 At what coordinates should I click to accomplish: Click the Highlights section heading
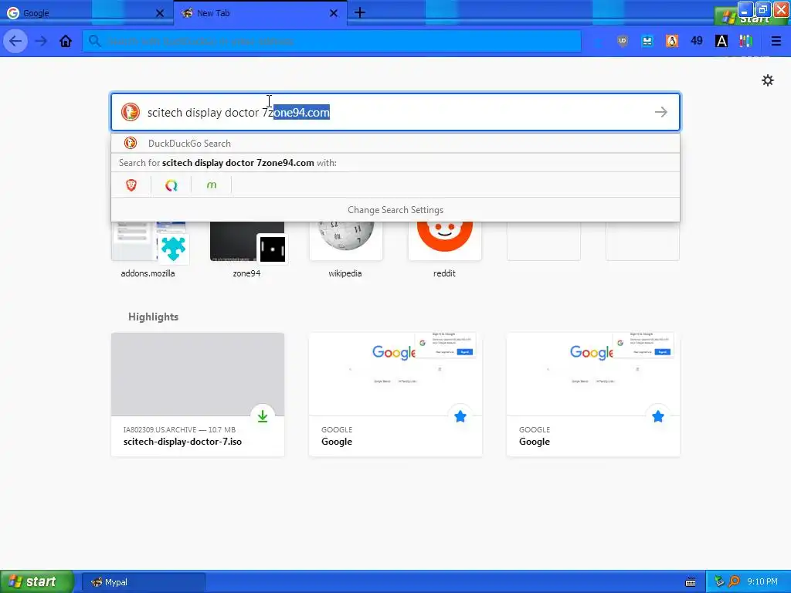coord(154,317)
